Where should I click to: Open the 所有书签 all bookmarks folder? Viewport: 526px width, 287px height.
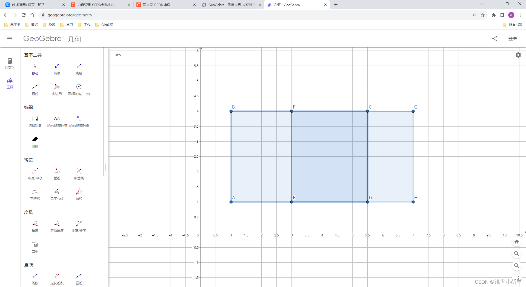click(x=513, y=25)
